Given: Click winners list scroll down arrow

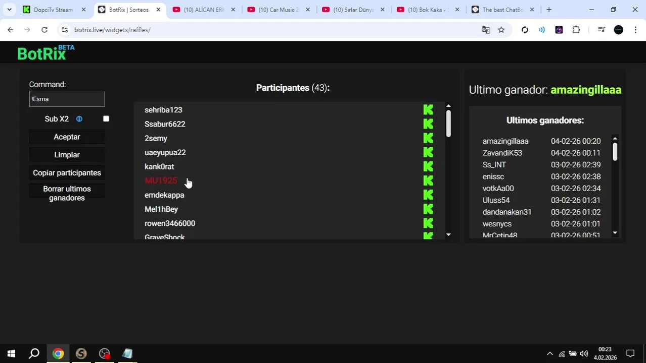Looking at the screenshot, I should click(615, 233).
